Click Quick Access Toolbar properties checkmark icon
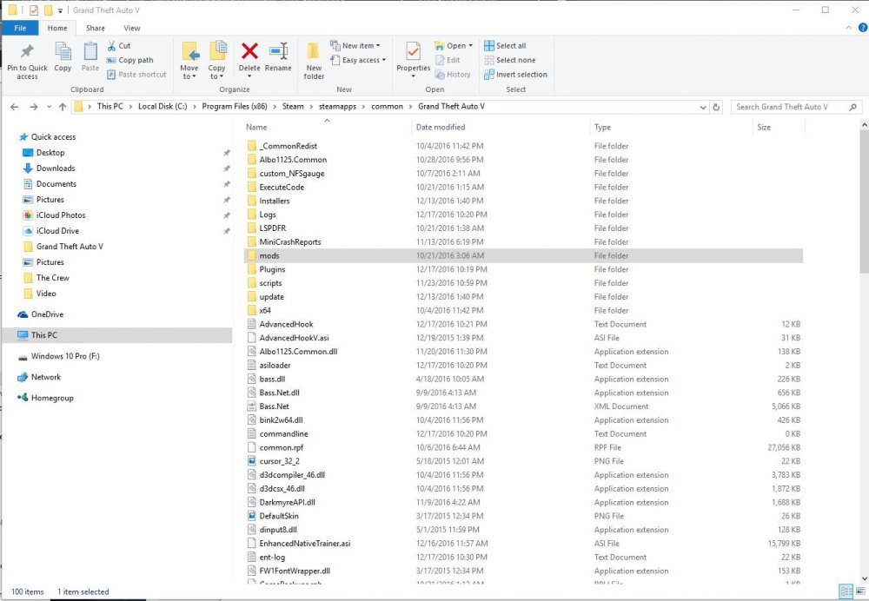 coord(34,10)
